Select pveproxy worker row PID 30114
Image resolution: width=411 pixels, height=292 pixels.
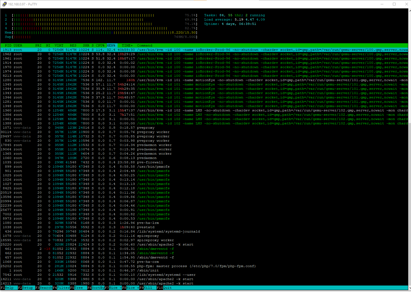(204, 132)
